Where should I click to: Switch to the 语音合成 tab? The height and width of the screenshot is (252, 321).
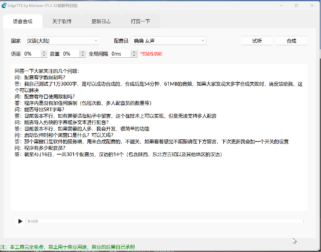pos(23,21)
